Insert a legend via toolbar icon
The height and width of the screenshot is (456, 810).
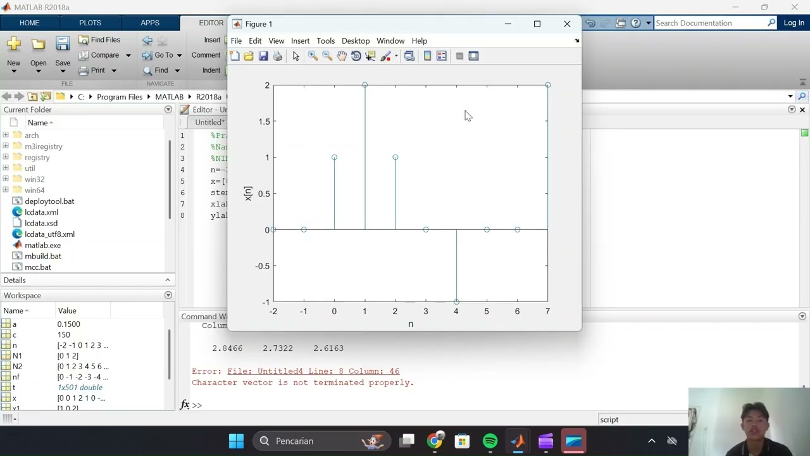click(442, 56)
